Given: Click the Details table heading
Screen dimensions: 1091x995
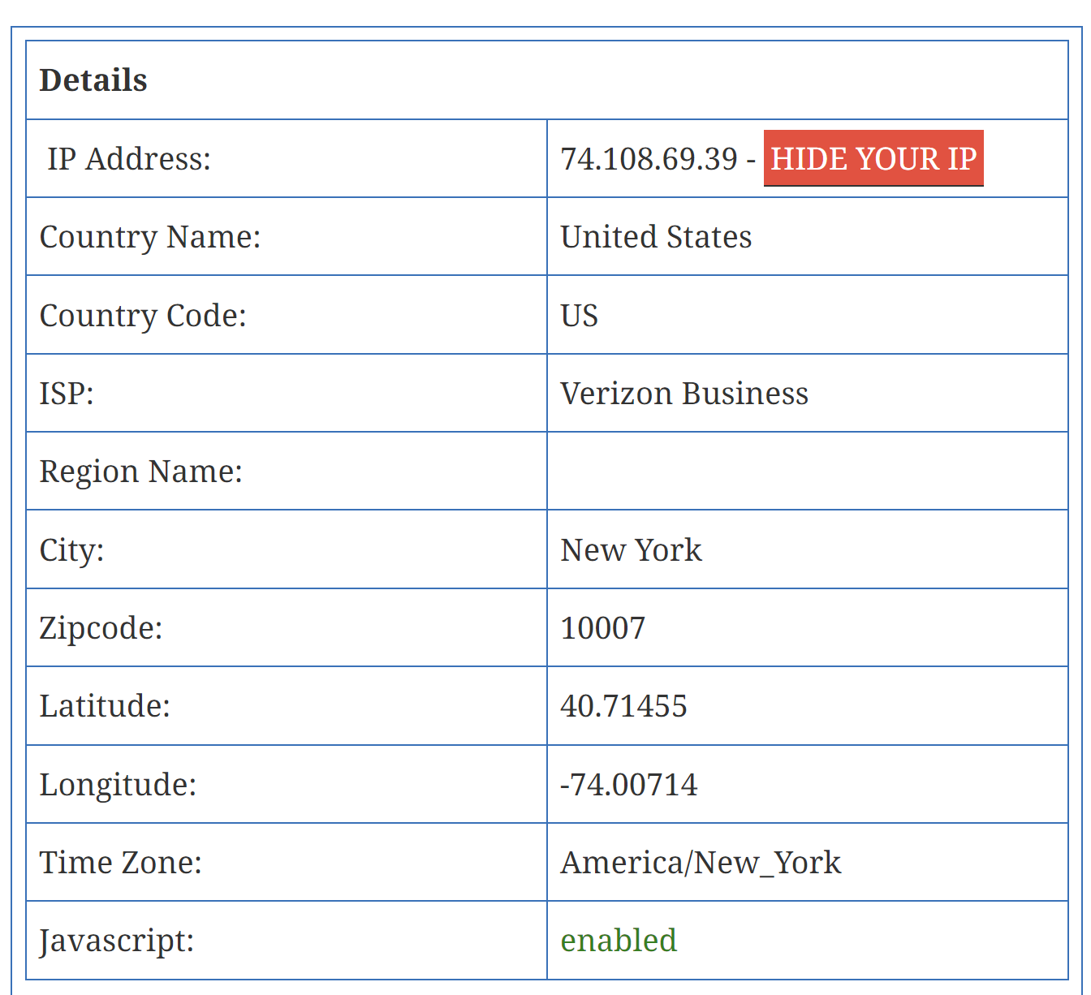Looking at the screenshot, I should pyautogui.click(x=93, y=80).
